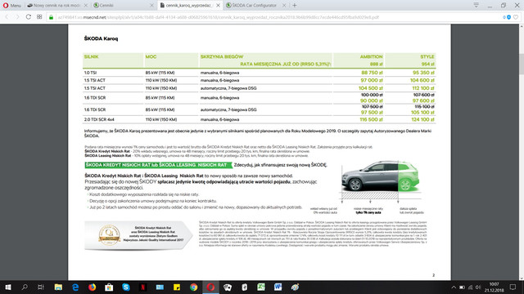Viewport: 524px width, 294px height.
Task: Click green 'ŠKODA KREDYT NISKICH RAT' banner
Action: [x=158, y=165]
